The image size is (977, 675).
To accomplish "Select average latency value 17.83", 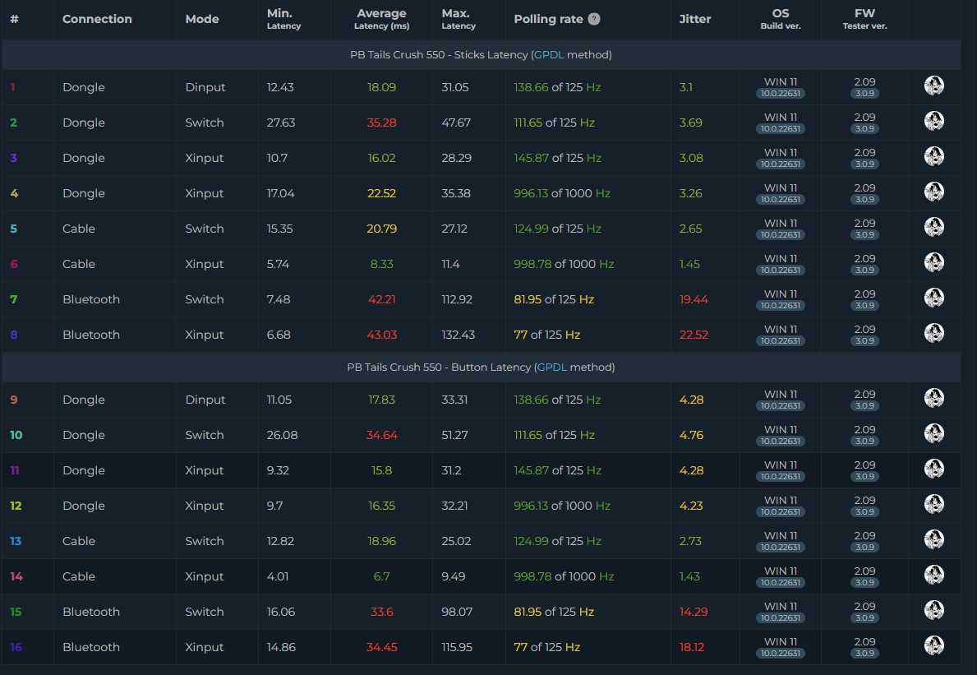I will 381,400.
